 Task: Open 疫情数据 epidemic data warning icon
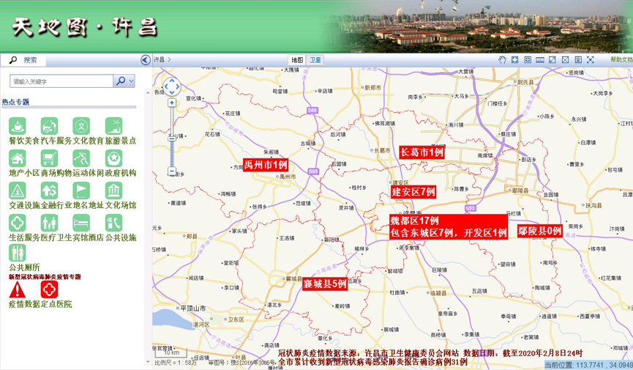[x=18, y=290]
